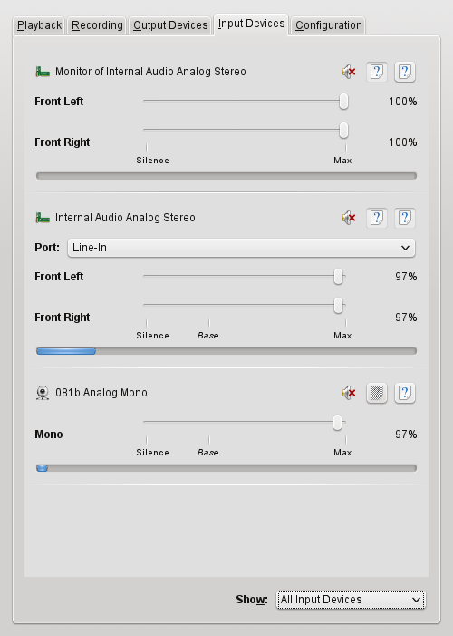Click the Mono volume slider handle at 97%
This screenshot has width=453, height=636.
pos(338,422)
